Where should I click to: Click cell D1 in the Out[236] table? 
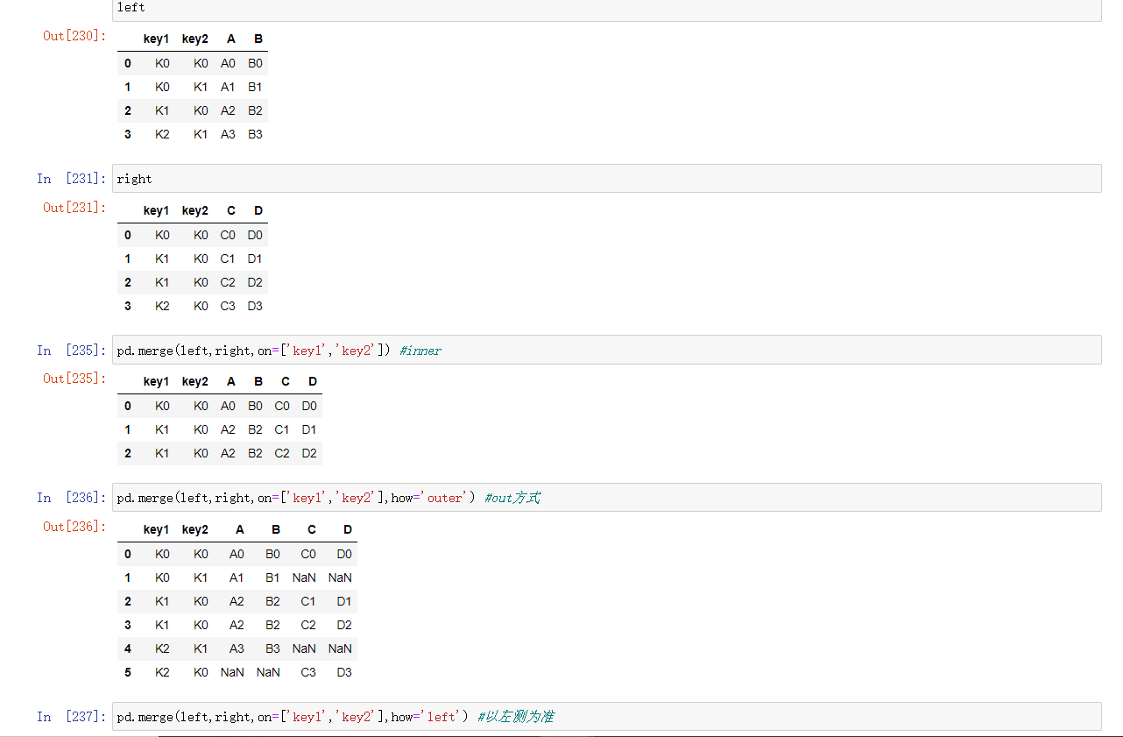click(x=344, y=601)
